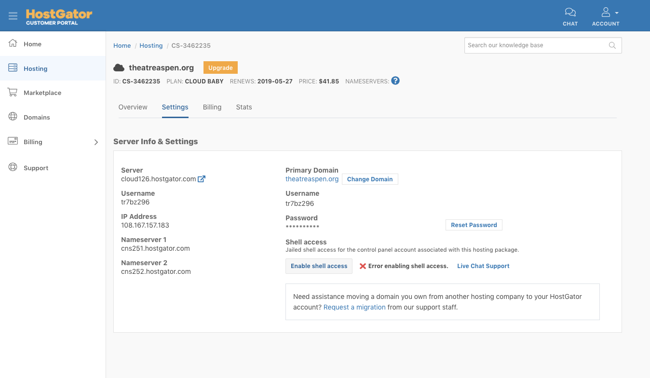
Task: Open Support from the sidebar
Action: 36,168
